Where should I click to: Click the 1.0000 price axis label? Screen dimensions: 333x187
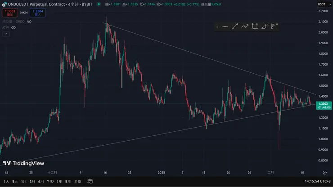[323, 139]
